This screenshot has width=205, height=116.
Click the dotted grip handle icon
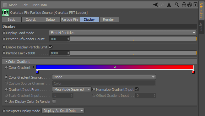(5, 5)
